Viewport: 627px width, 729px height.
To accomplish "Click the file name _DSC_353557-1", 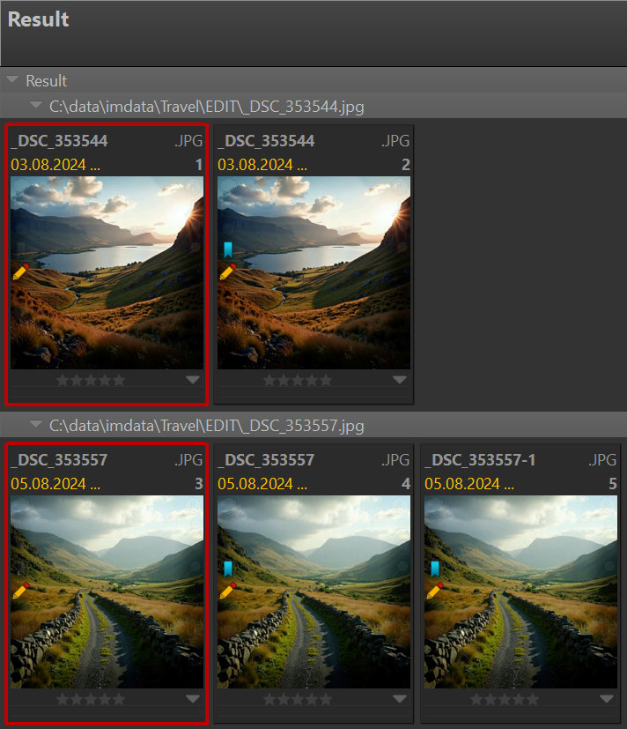I will click(480, 460).
